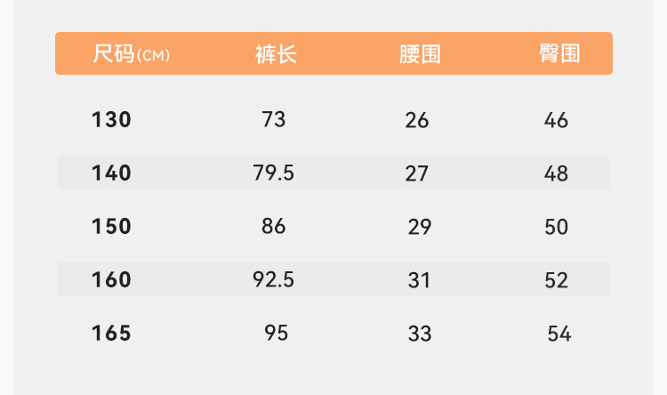The width and height of the screenshot is (667, 395).
Task: Select the 裤长 column header
Action: [x=276, y=54]
